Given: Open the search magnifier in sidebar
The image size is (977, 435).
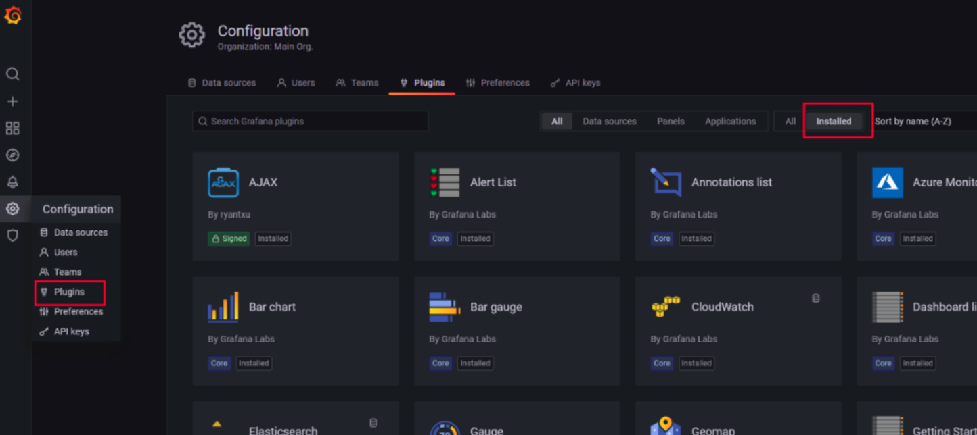Looking at the screenshot, I should 12,74.
